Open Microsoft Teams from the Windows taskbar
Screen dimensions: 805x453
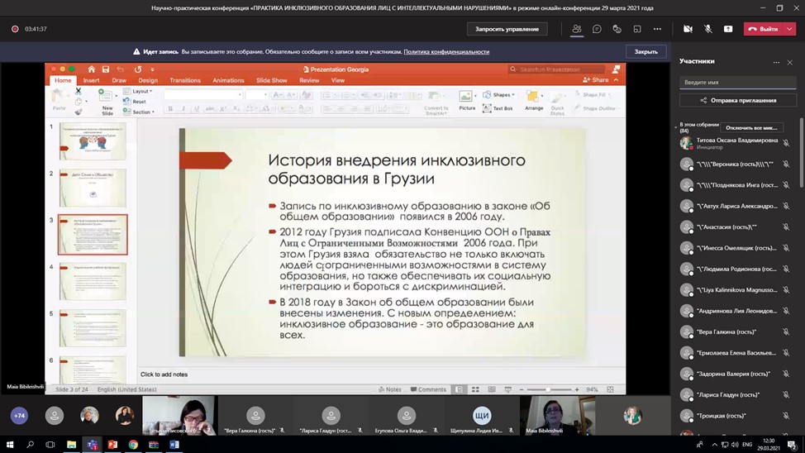[92, 445]
